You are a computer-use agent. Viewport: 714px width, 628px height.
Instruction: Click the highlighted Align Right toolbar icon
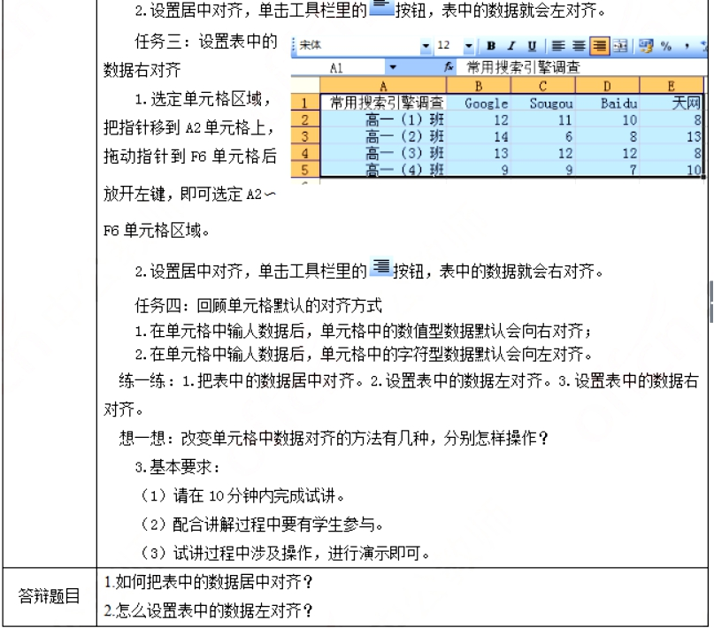pos(600,45)
